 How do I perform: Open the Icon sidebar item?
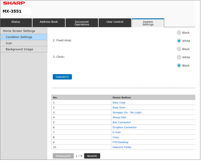click(24, 43)
